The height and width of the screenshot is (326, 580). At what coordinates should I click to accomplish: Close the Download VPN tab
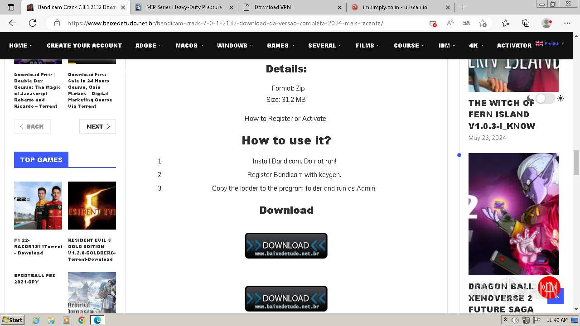[340, 7]
